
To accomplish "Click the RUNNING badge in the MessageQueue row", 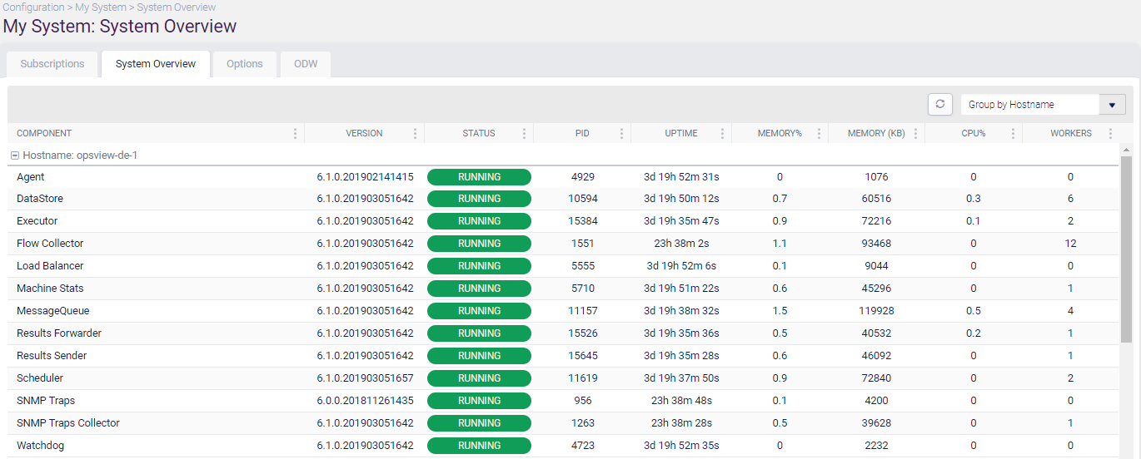I will [x=479, y=311].
